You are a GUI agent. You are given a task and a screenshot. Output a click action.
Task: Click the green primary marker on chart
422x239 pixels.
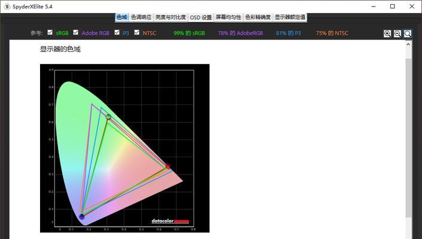tap(108, 117)
